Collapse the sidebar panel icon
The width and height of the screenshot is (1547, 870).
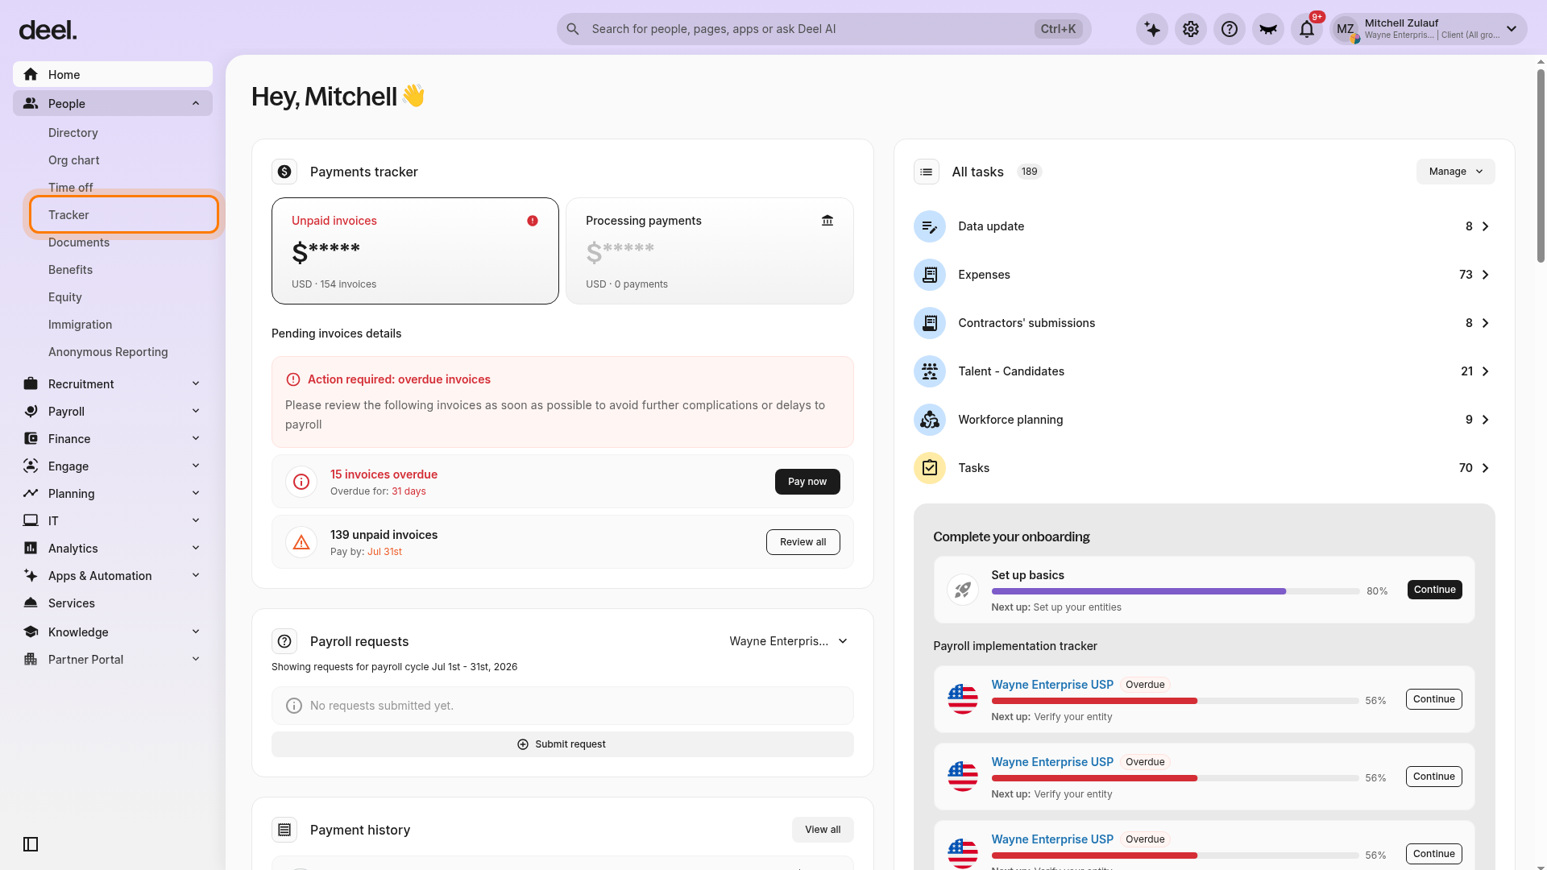click(31, 844)
